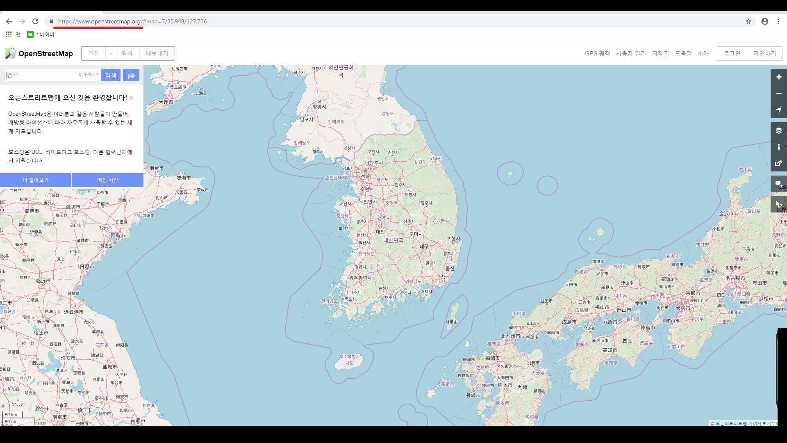Click the 広島市 label on the map
The height and width of the screenshot is (443, 787).
point(569,322)
